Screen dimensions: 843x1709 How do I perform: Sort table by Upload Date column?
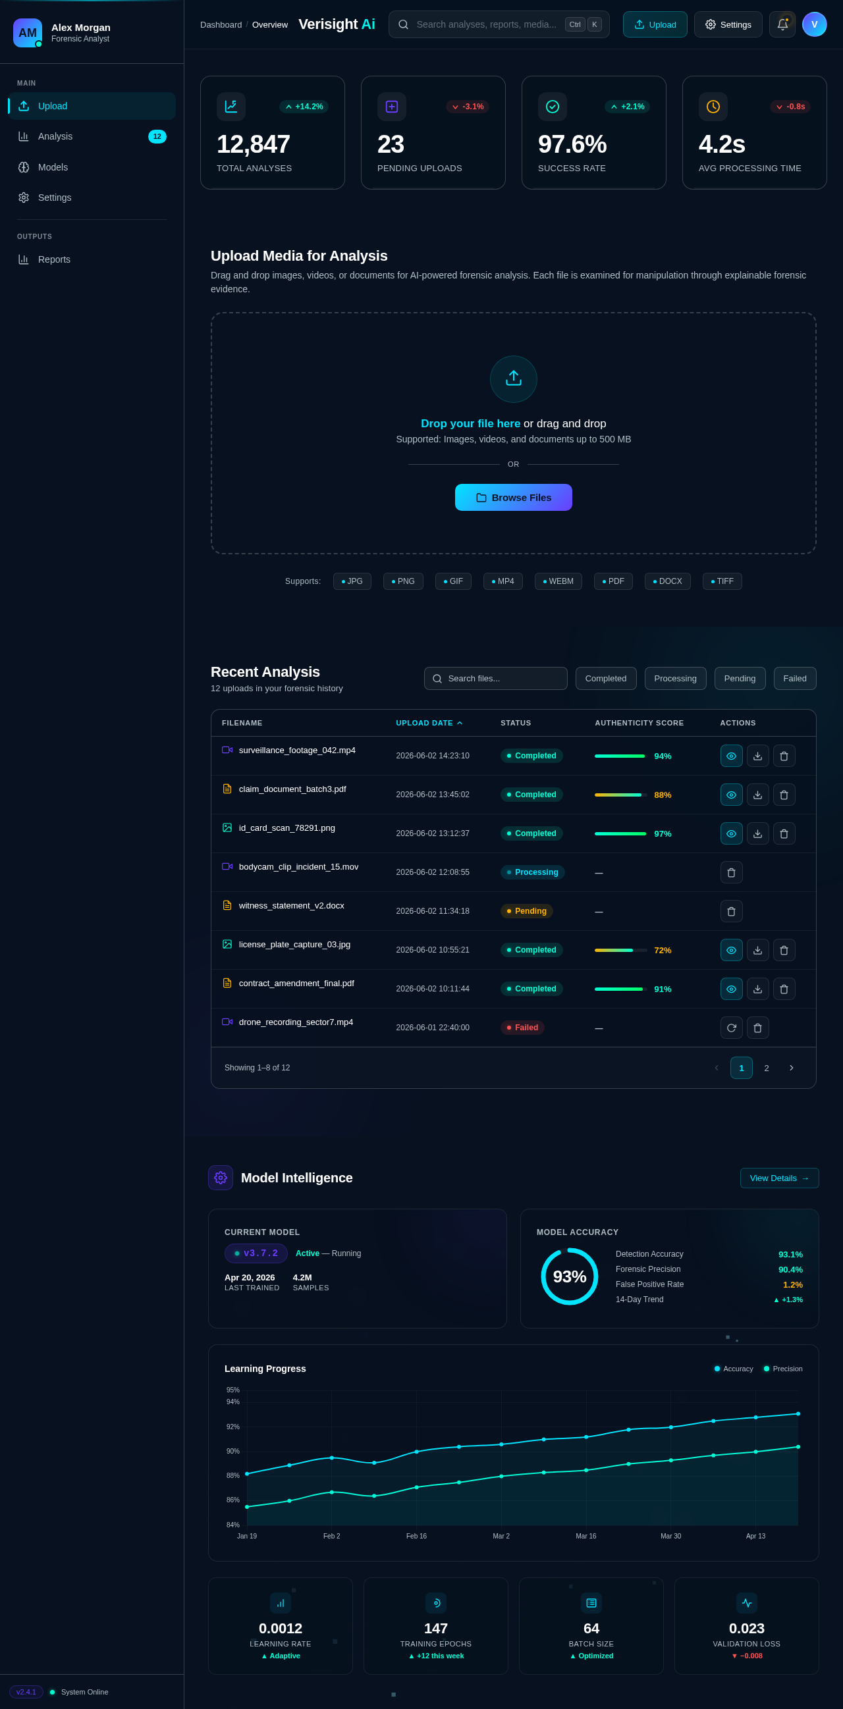click(x=429, y=723)
